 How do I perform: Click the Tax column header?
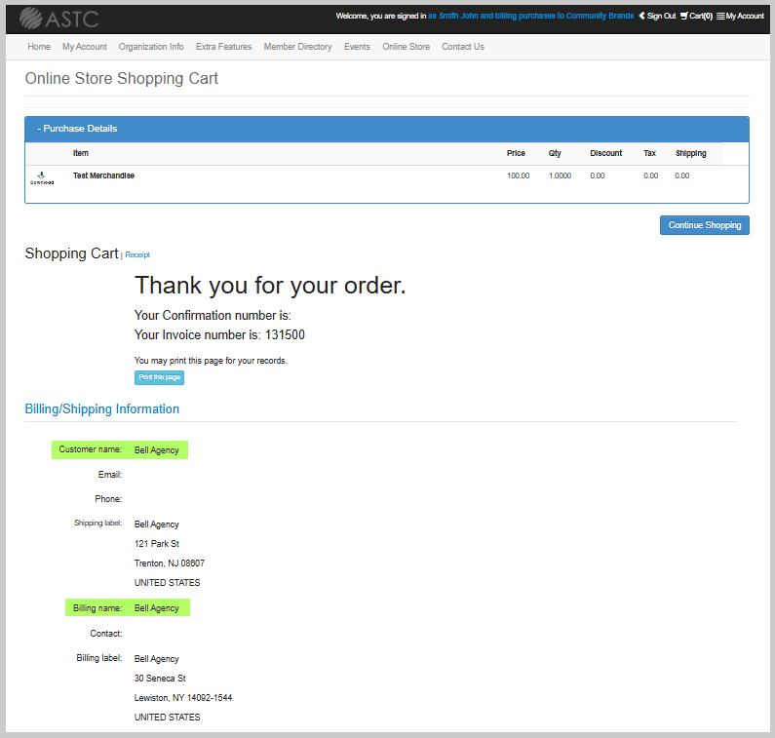click(x=649, y=153)
